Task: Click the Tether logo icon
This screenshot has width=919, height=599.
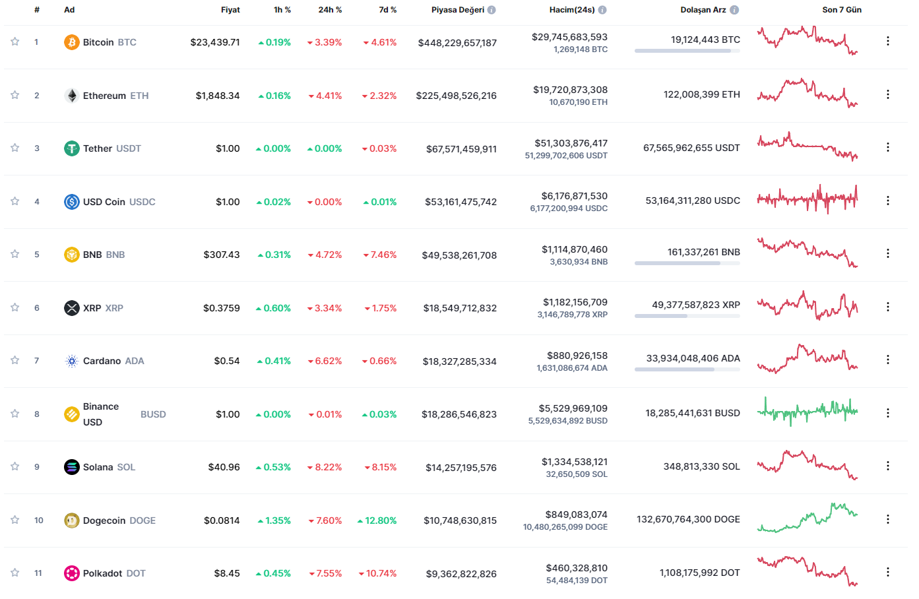Action: click(x=71, y=148)
